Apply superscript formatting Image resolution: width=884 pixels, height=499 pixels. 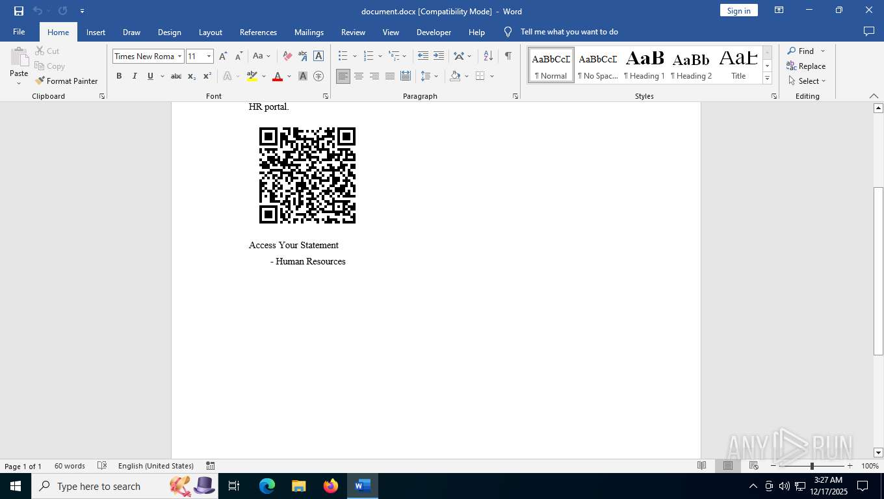pos(207,77)
